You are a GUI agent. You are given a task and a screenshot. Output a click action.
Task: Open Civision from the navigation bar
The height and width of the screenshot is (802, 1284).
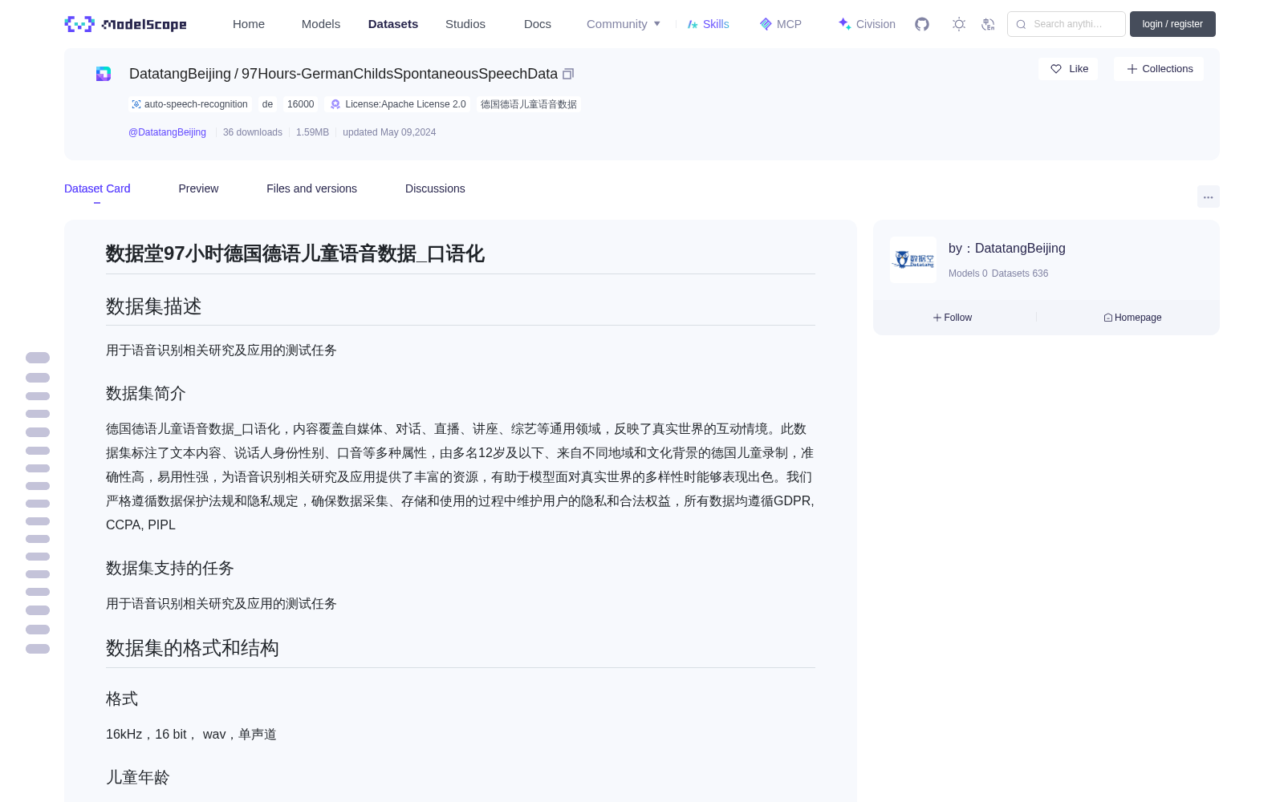867,24
